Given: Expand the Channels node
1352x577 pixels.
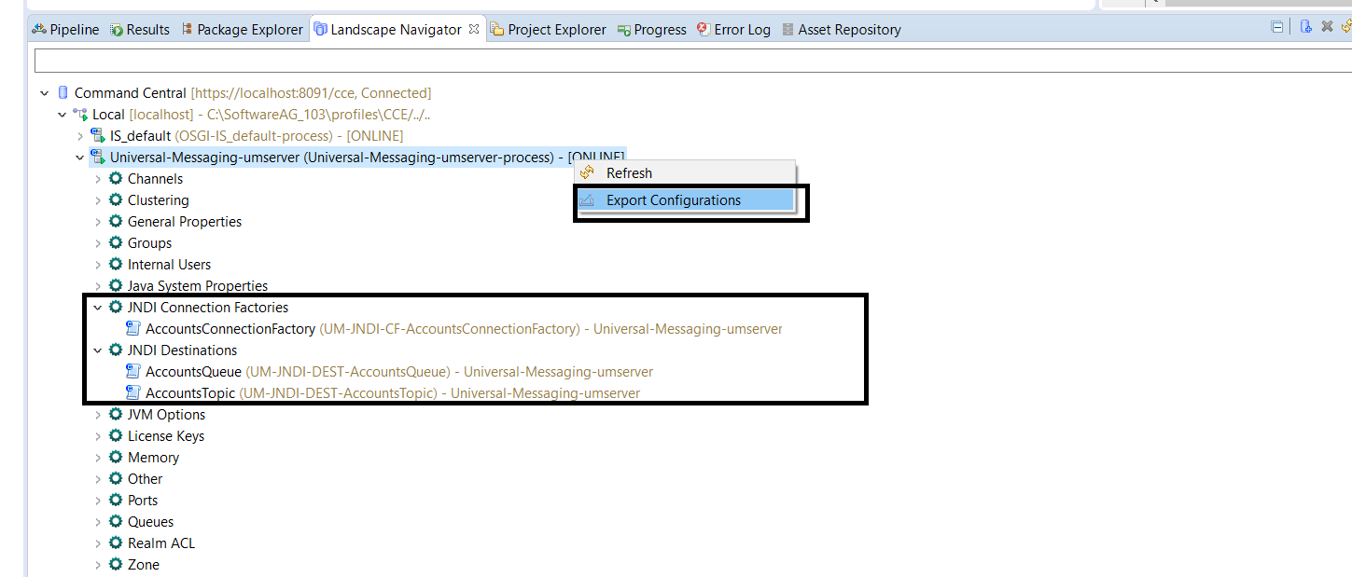Looking at the screenshot, I should [98, 179].
